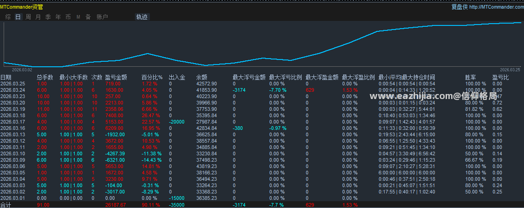Switch to the 年 yearly tab
The width and height of the screenshot is (524, 208).
click(58, 17)
